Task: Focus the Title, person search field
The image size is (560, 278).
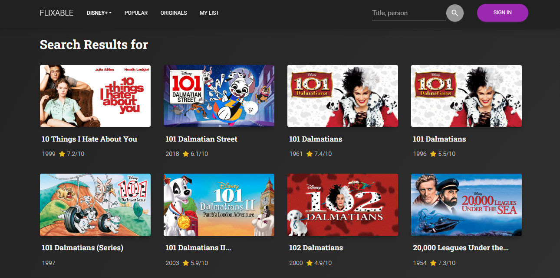Action: point(408,13)
